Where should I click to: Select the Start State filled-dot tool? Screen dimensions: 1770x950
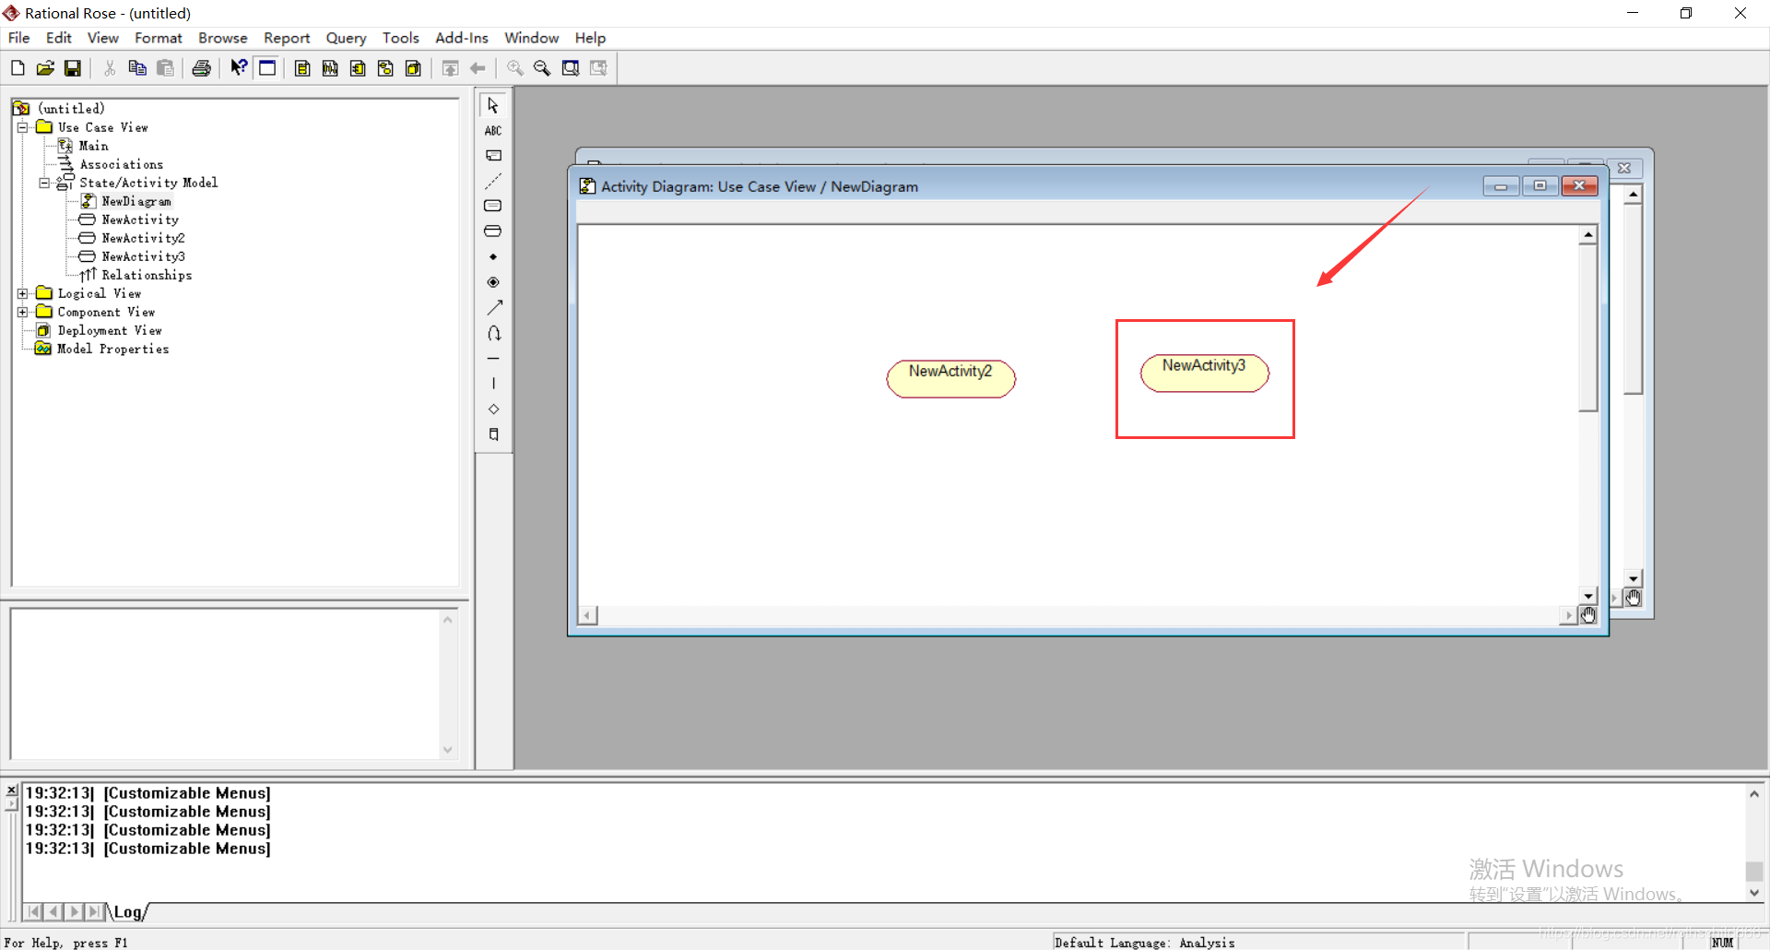point(493,257)
